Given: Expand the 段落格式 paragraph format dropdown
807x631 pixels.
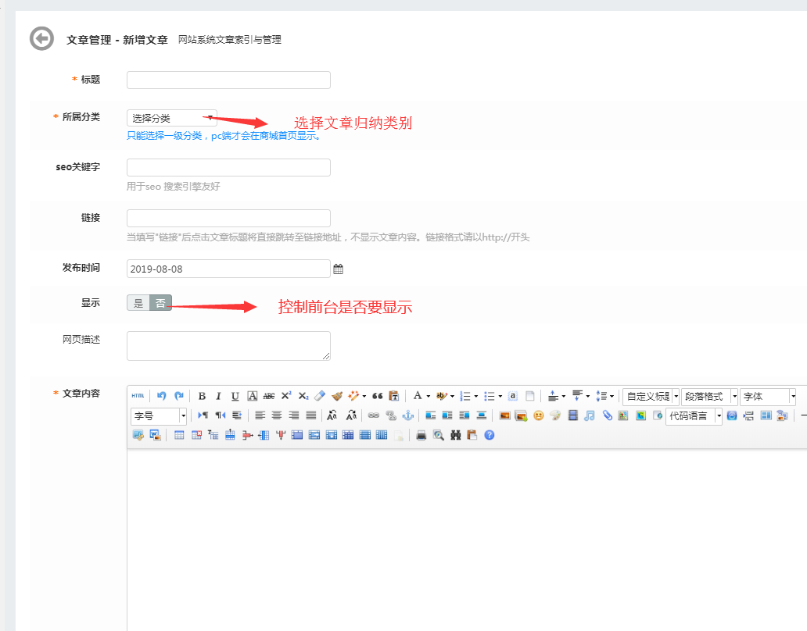Looking at the screenshot, I should pos(733,397).
